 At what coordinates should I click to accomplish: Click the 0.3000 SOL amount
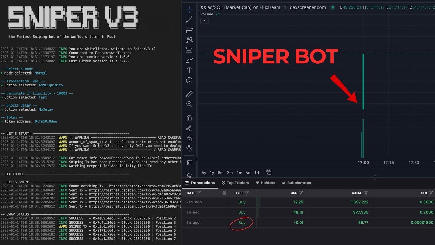tap(427, 202)
